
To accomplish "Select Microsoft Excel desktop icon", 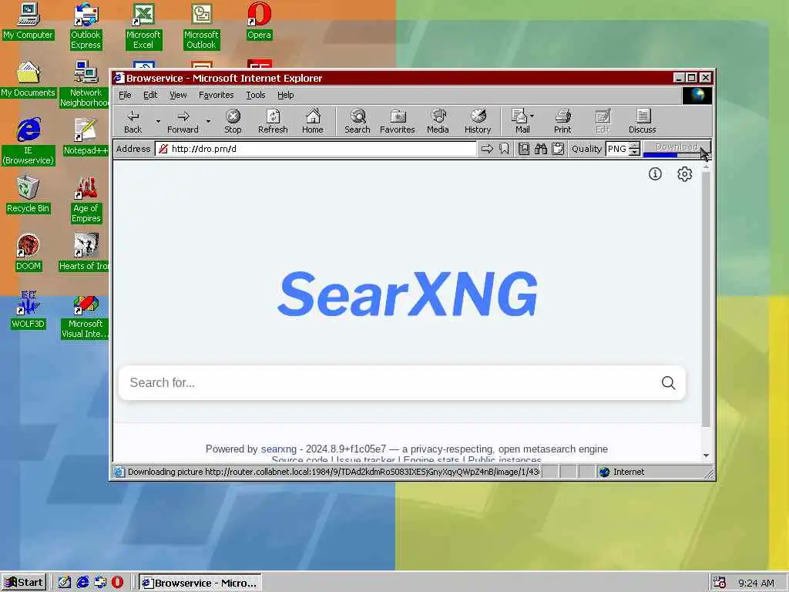I will point(143,26).
